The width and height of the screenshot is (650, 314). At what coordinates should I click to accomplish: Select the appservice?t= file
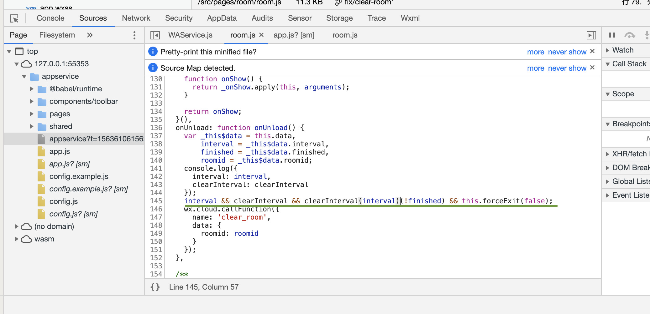74,139
